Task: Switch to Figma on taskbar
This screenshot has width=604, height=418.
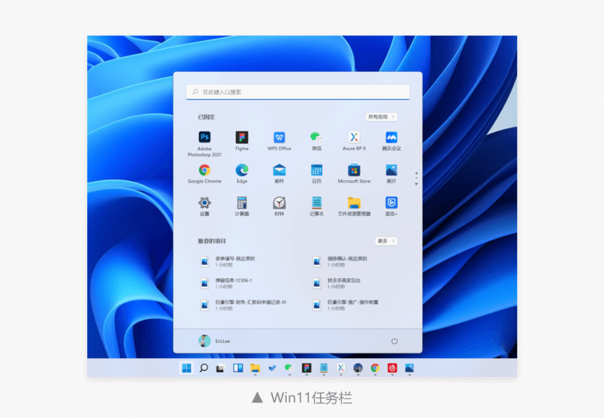Action: [306, 368]
